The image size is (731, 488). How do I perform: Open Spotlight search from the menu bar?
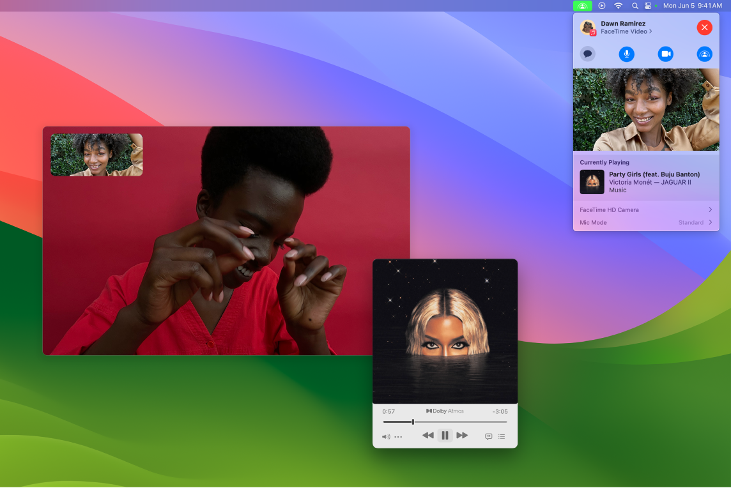634,5
